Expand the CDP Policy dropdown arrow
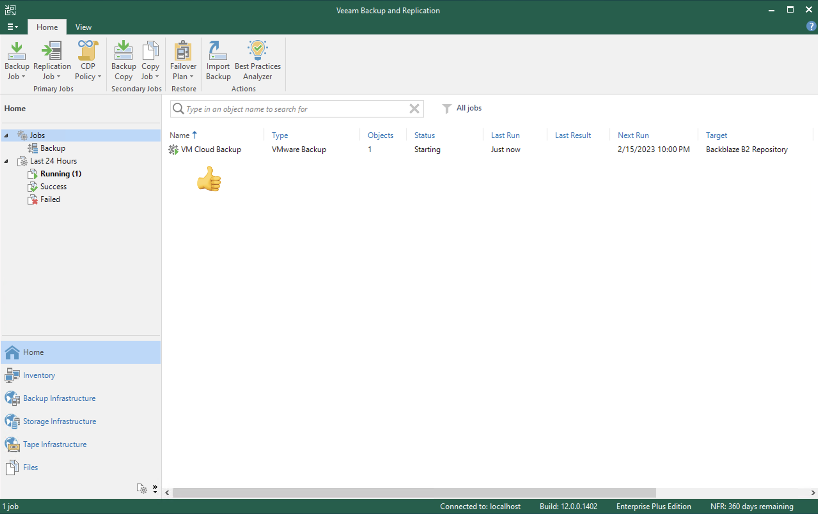818x514 pixels. (x=99, y=76)
